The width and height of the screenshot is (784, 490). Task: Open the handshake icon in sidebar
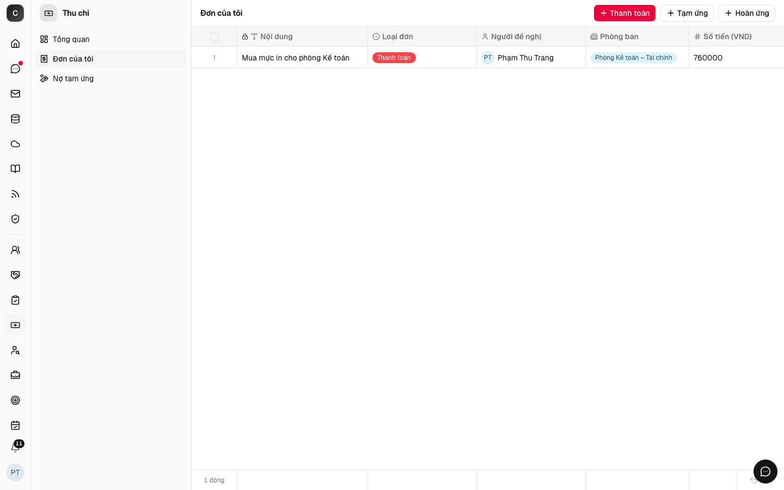[x=15, y=275]
